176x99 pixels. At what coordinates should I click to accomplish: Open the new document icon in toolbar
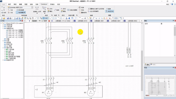[x=1, y=18]
